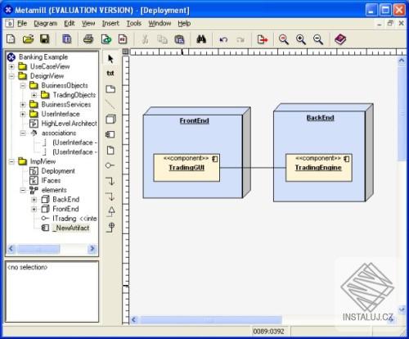
Task: Click the green arrow document export icon
Action: click(106, 39)
